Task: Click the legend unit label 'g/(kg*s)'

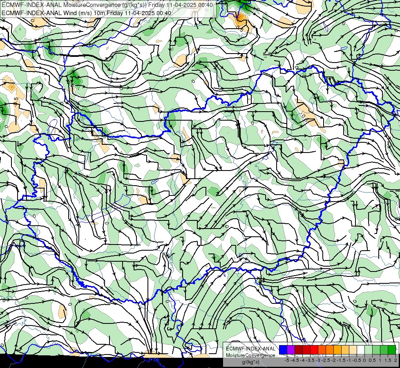Action: coord(250,362)
